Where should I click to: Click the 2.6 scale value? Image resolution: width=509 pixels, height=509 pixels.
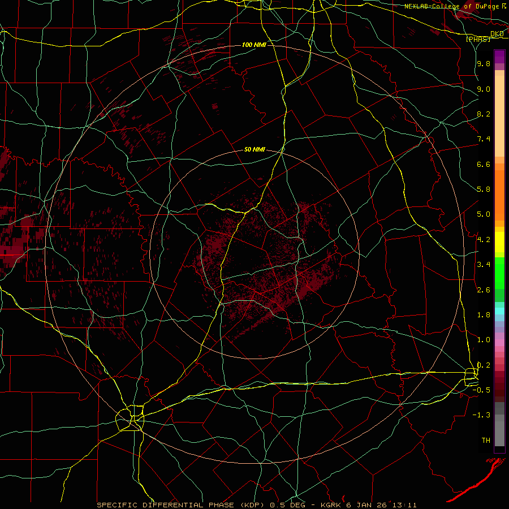pos(484,290)
